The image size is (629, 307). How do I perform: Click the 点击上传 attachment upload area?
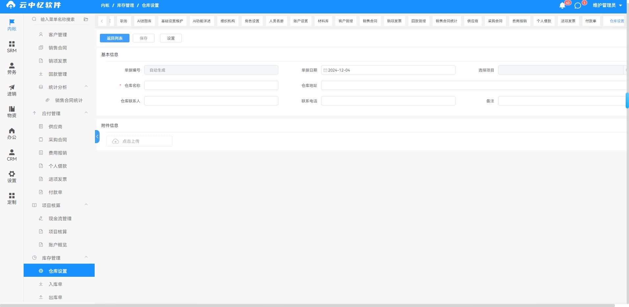[139, 141]
